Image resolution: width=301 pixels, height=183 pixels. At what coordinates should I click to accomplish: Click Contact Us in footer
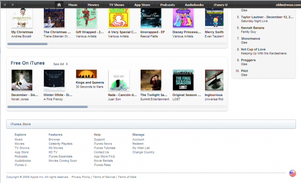click(x=101, y=152)
